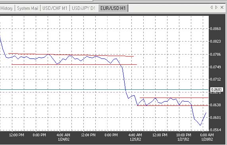Click the 0.8601 price axis label
The height and width of the screenshot is (145, 227).
(215, 118)
